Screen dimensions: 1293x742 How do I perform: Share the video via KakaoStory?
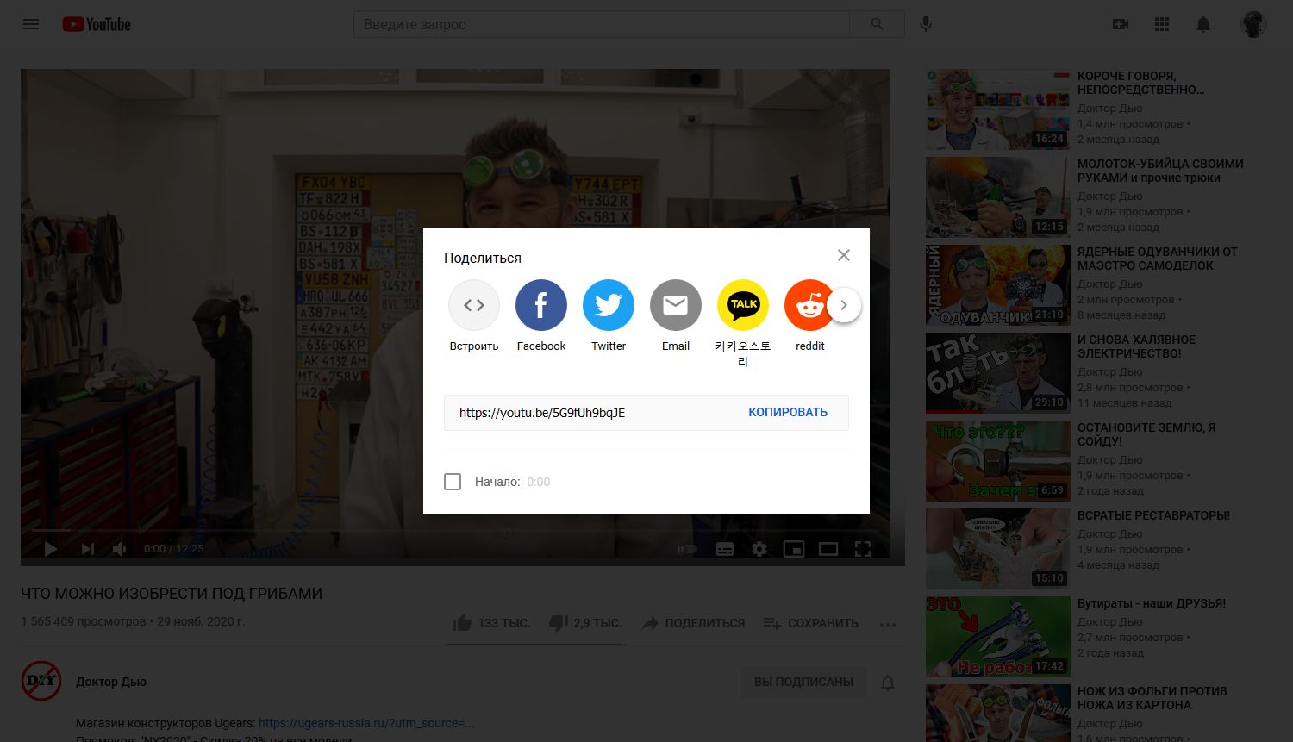coord(743,323)
